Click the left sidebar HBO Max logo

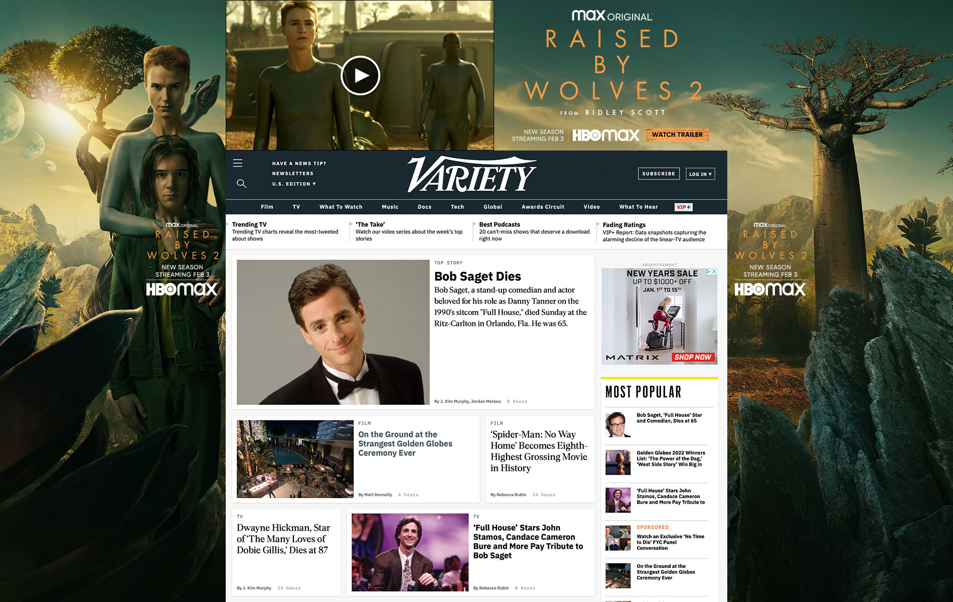(x=182, y=289)
